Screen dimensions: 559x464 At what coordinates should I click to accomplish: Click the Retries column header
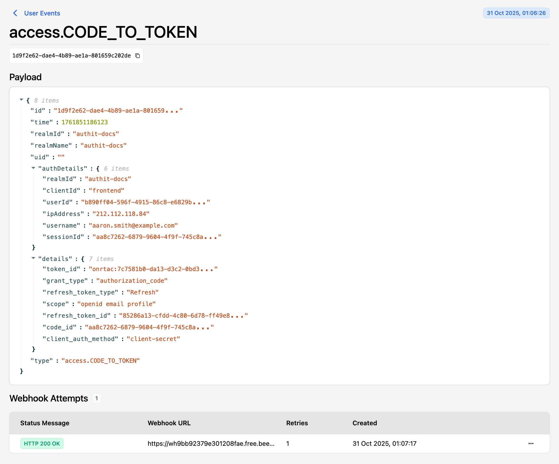point(297,423)
